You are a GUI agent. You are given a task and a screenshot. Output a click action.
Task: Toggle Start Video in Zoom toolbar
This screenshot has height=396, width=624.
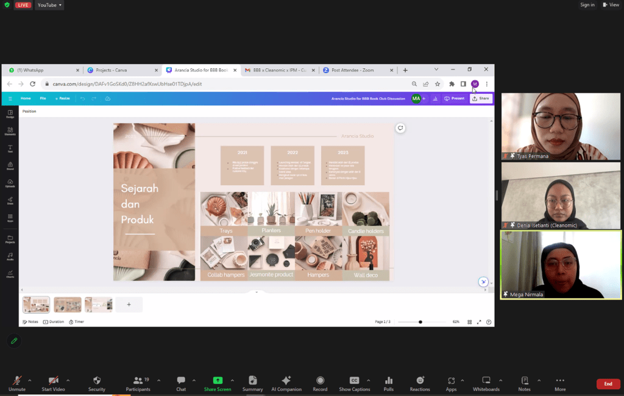(x=54, y=380)
